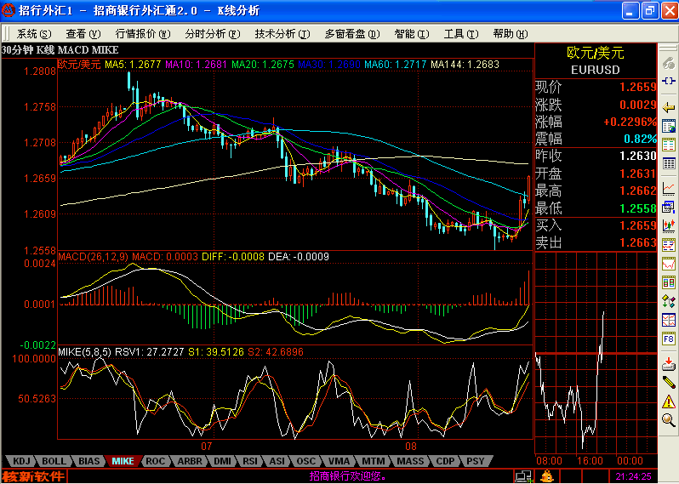Viewport: 679px width, 484px height.
Task: Switch to the KDJ indicator tab
Action: tap(21, 461)
